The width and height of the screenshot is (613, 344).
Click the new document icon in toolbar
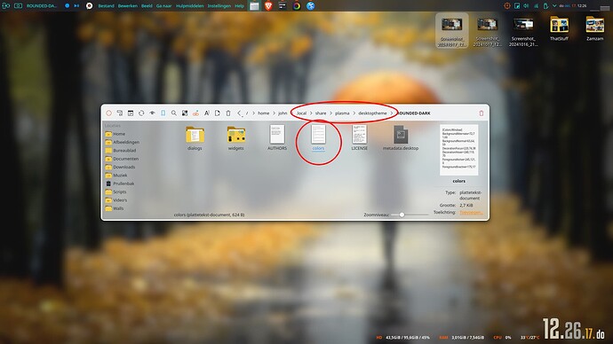pyautogui.click(x=218, y=113)
